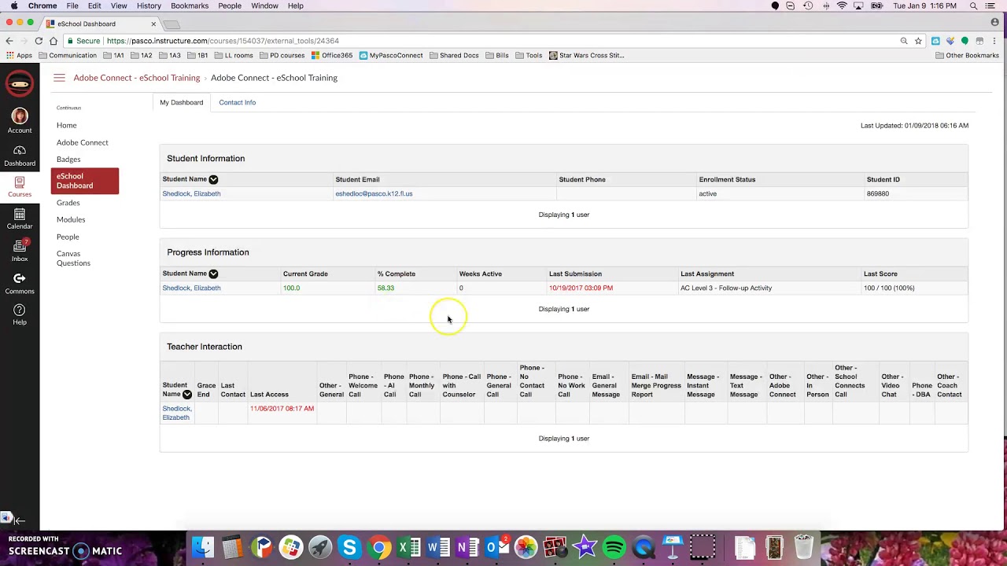Click the breadcrumb Adobe Connect - eSchool Training link
Image resolution: width=1007 pixels, height=566 pixels.
[x=137, y=78]
